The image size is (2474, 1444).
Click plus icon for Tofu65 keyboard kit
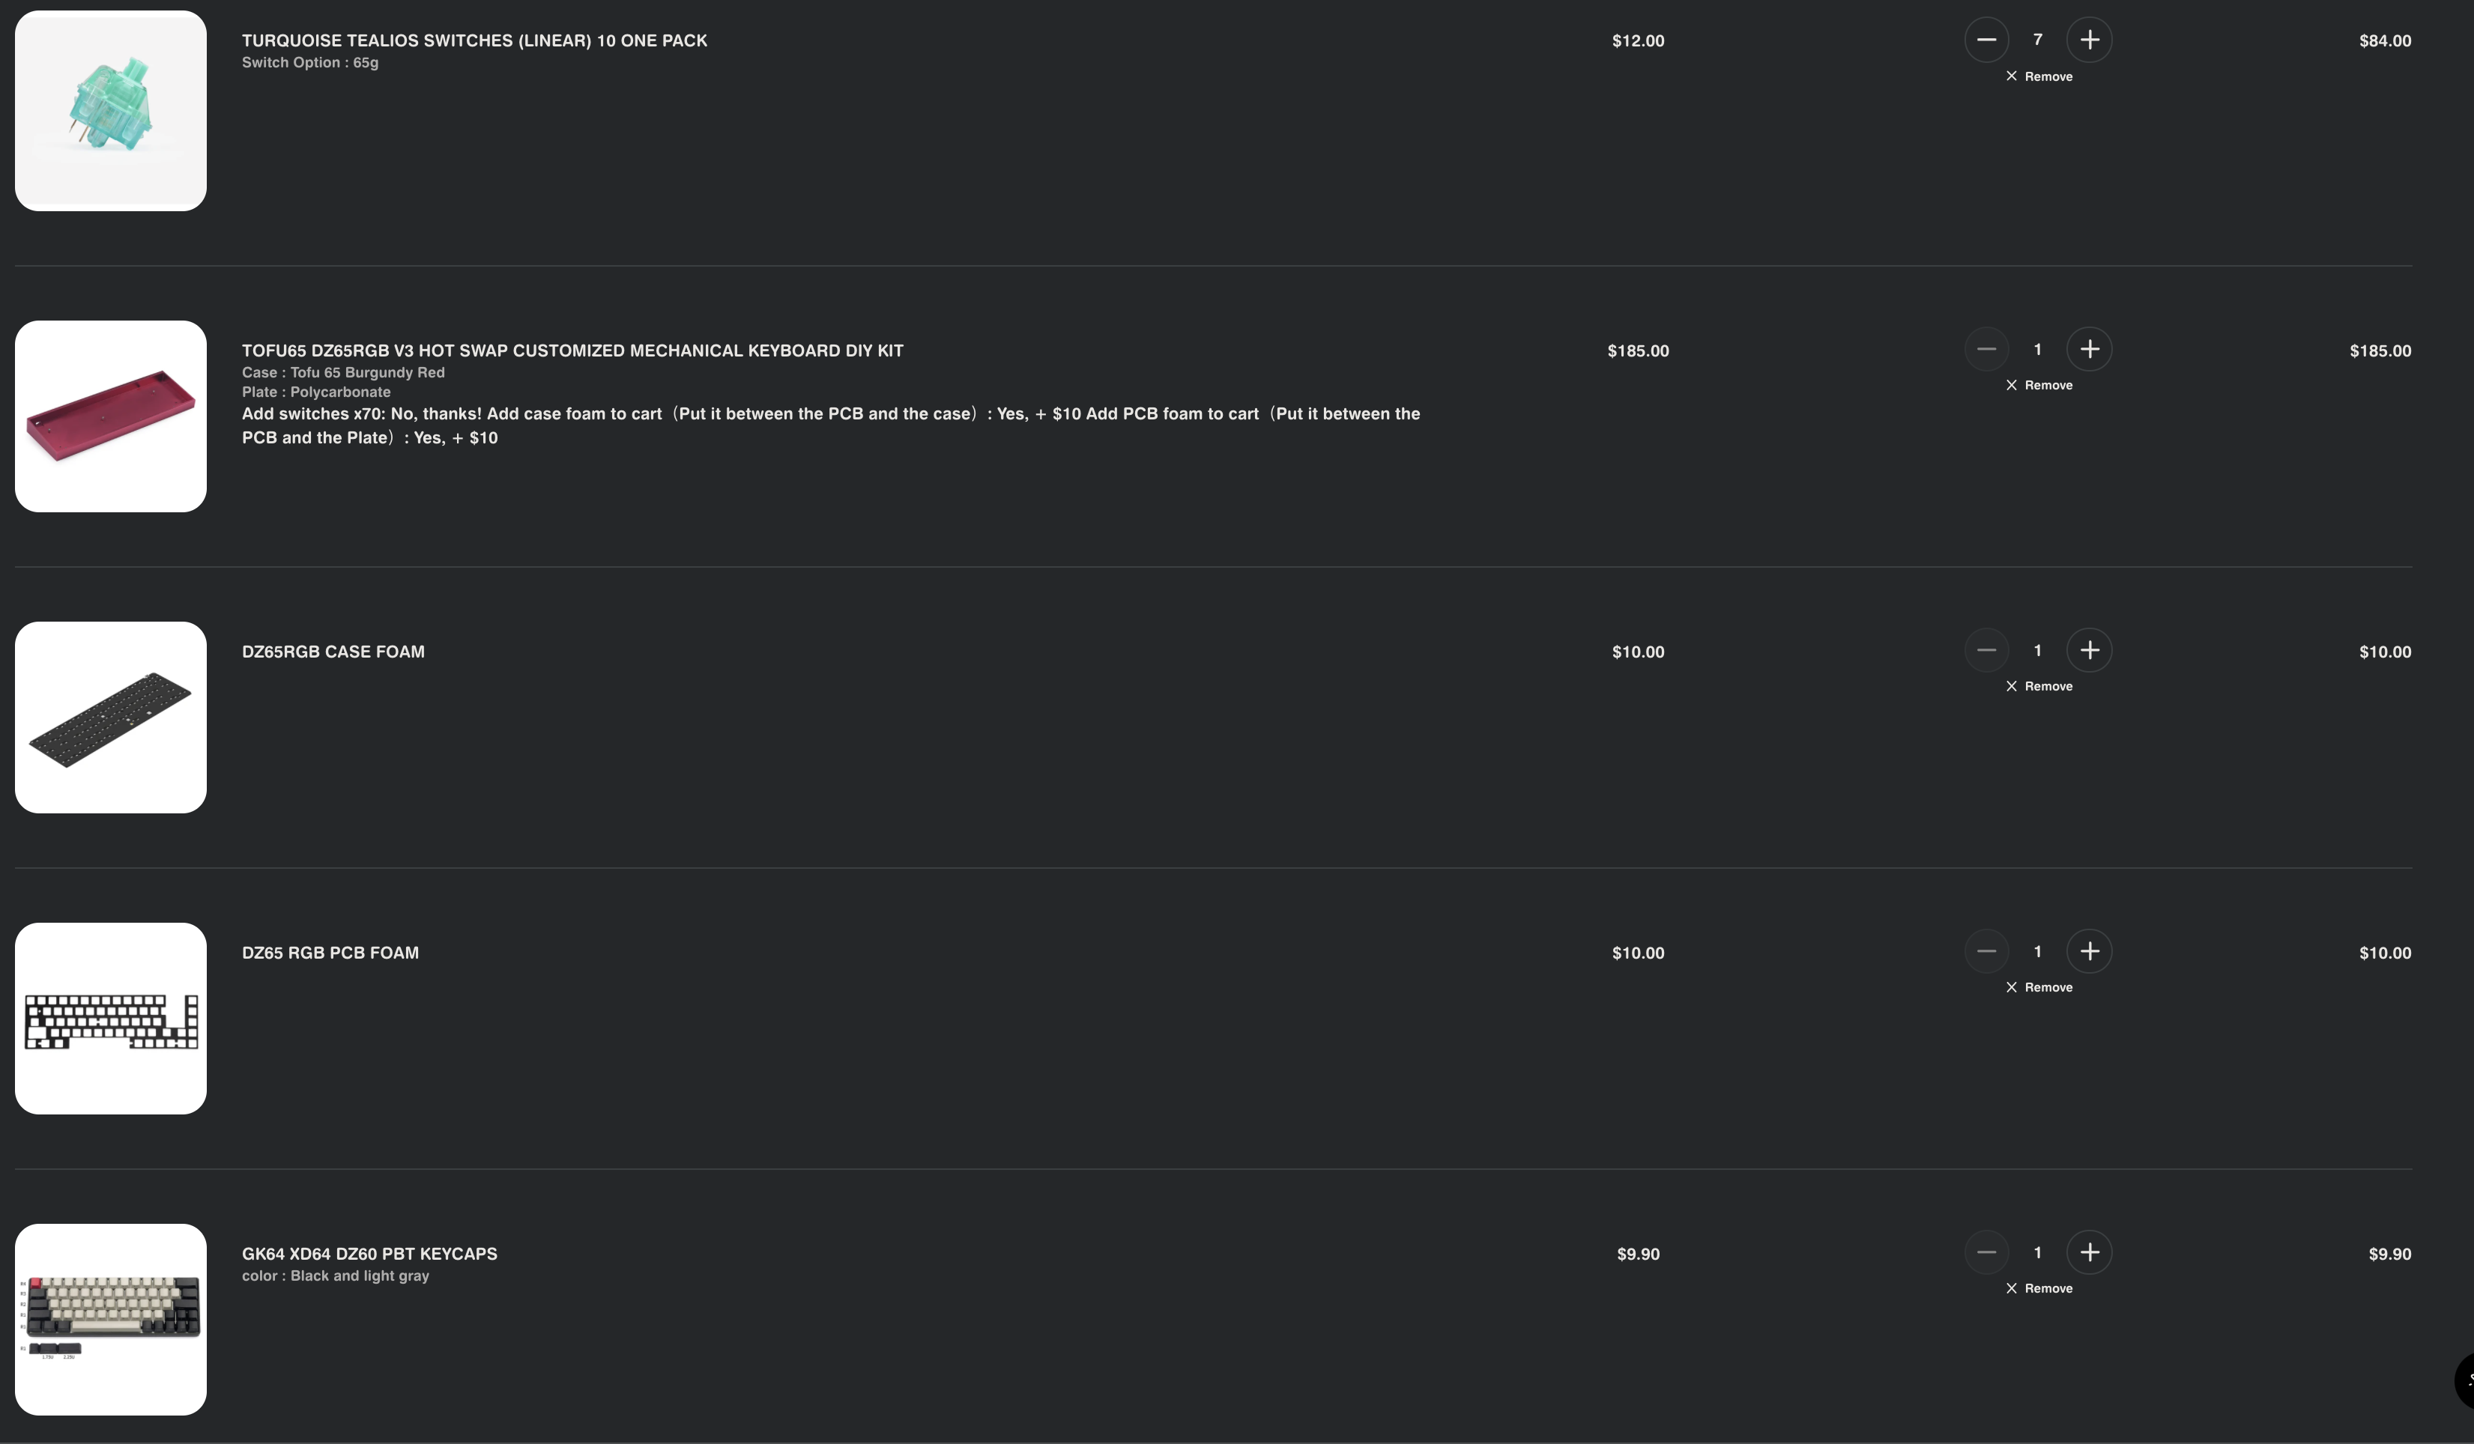click(2089, 350)
